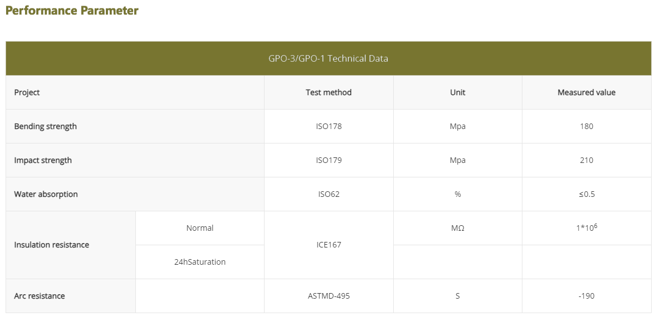Click the Performance Parameter heading
Viewport: 660px width, 322px height.
coord(72,11)
